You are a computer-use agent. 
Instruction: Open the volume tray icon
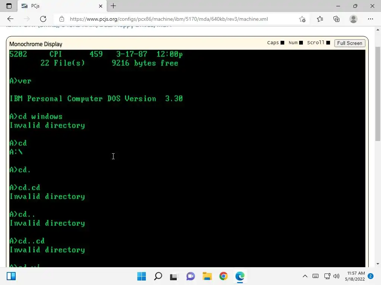[x=336, y=276]
